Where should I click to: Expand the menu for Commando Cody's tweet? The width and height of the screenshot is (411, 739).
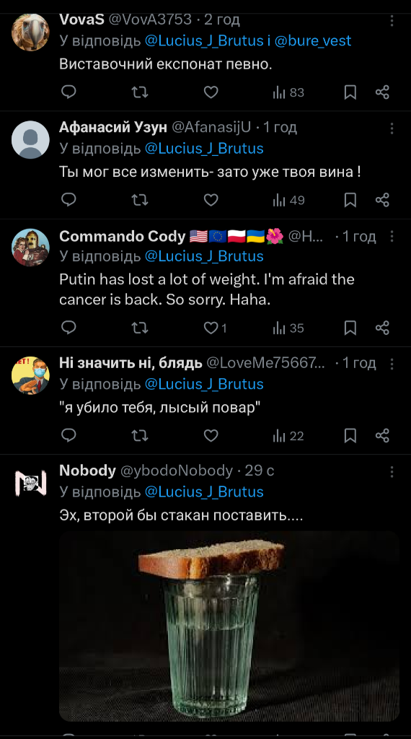click(392, 237)
